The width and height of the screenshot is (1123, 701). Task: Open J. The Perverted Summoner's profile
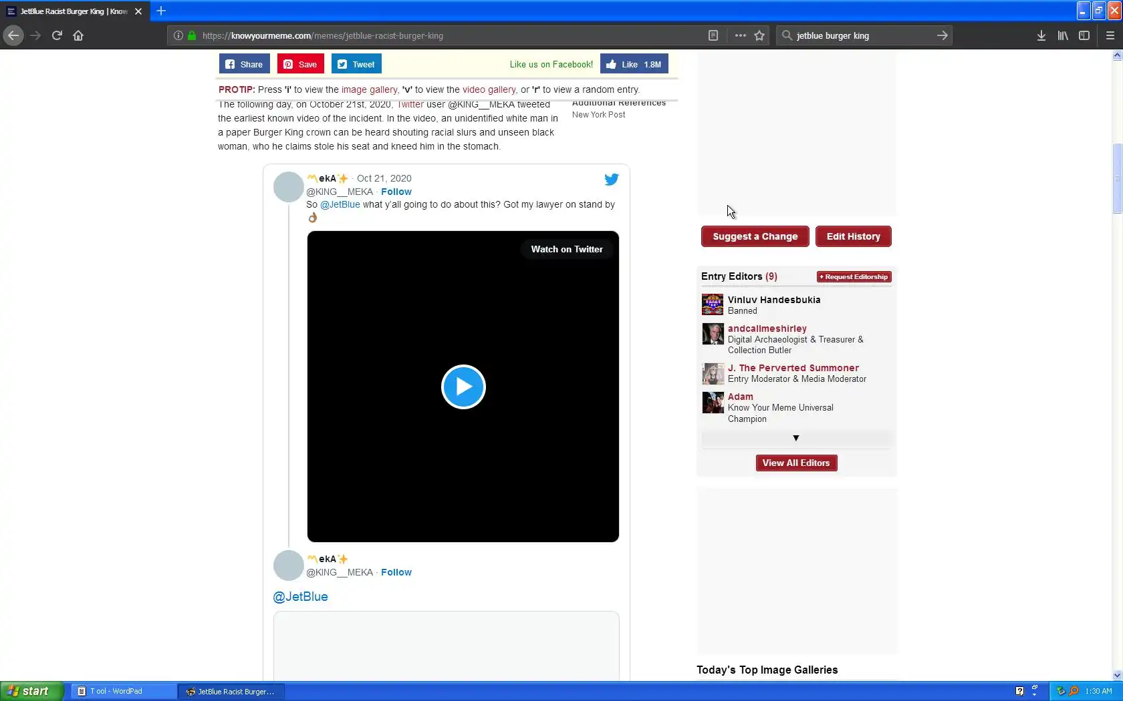click(793, 368)
